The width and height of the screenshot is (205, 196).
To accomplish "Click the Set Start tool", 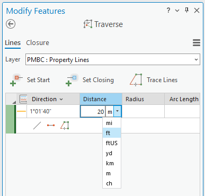I will pyautogui.click(x=30, y=80).
